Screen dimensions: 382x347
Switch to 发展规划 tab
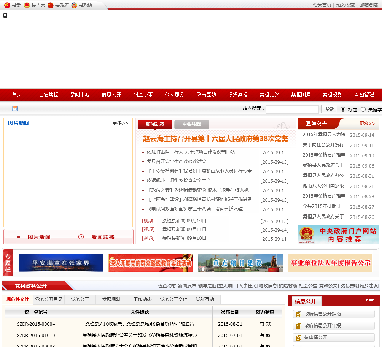[x=111, y=299]
